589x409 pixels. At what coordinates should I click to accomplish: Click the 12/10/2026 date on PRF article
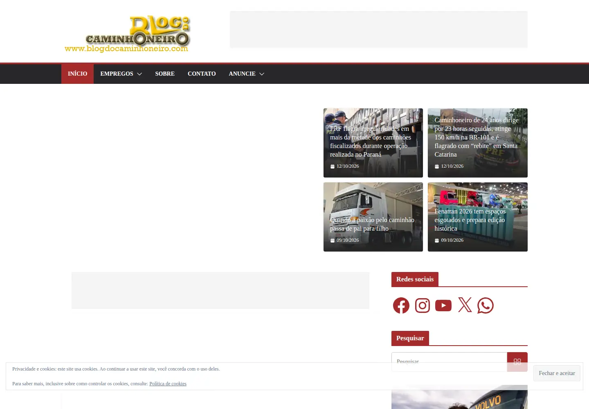[347, 166]
